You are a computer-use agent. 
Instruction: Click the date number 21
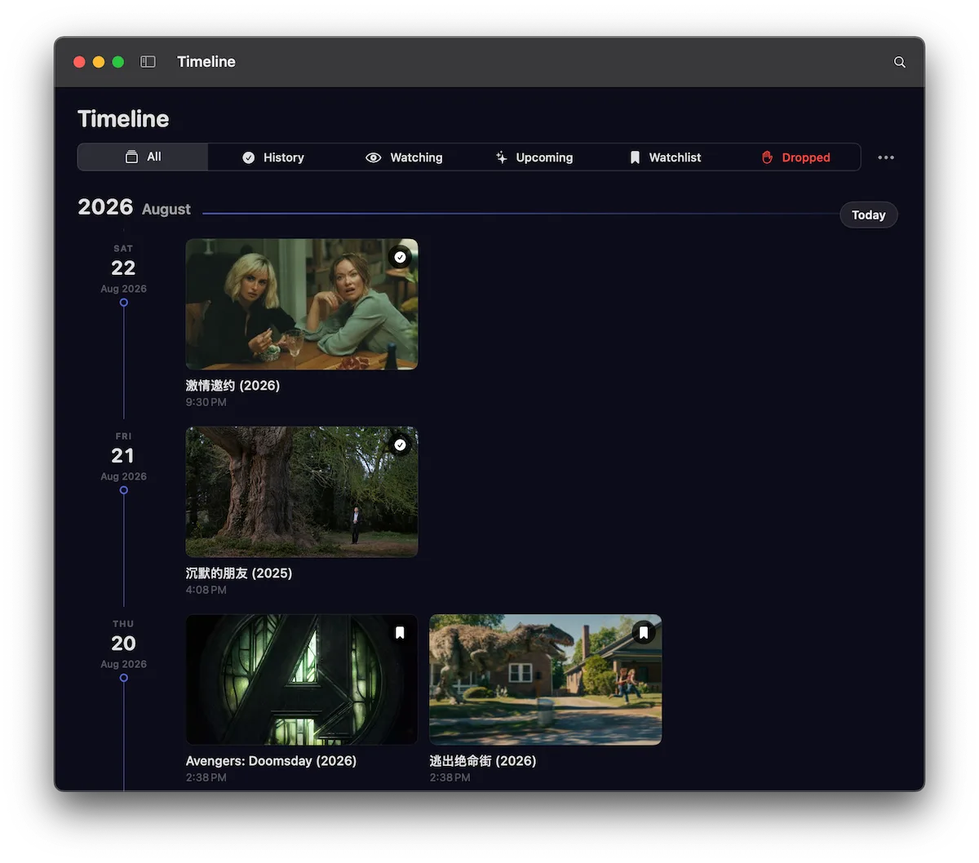pyautogui.click(x=123, y=455)
